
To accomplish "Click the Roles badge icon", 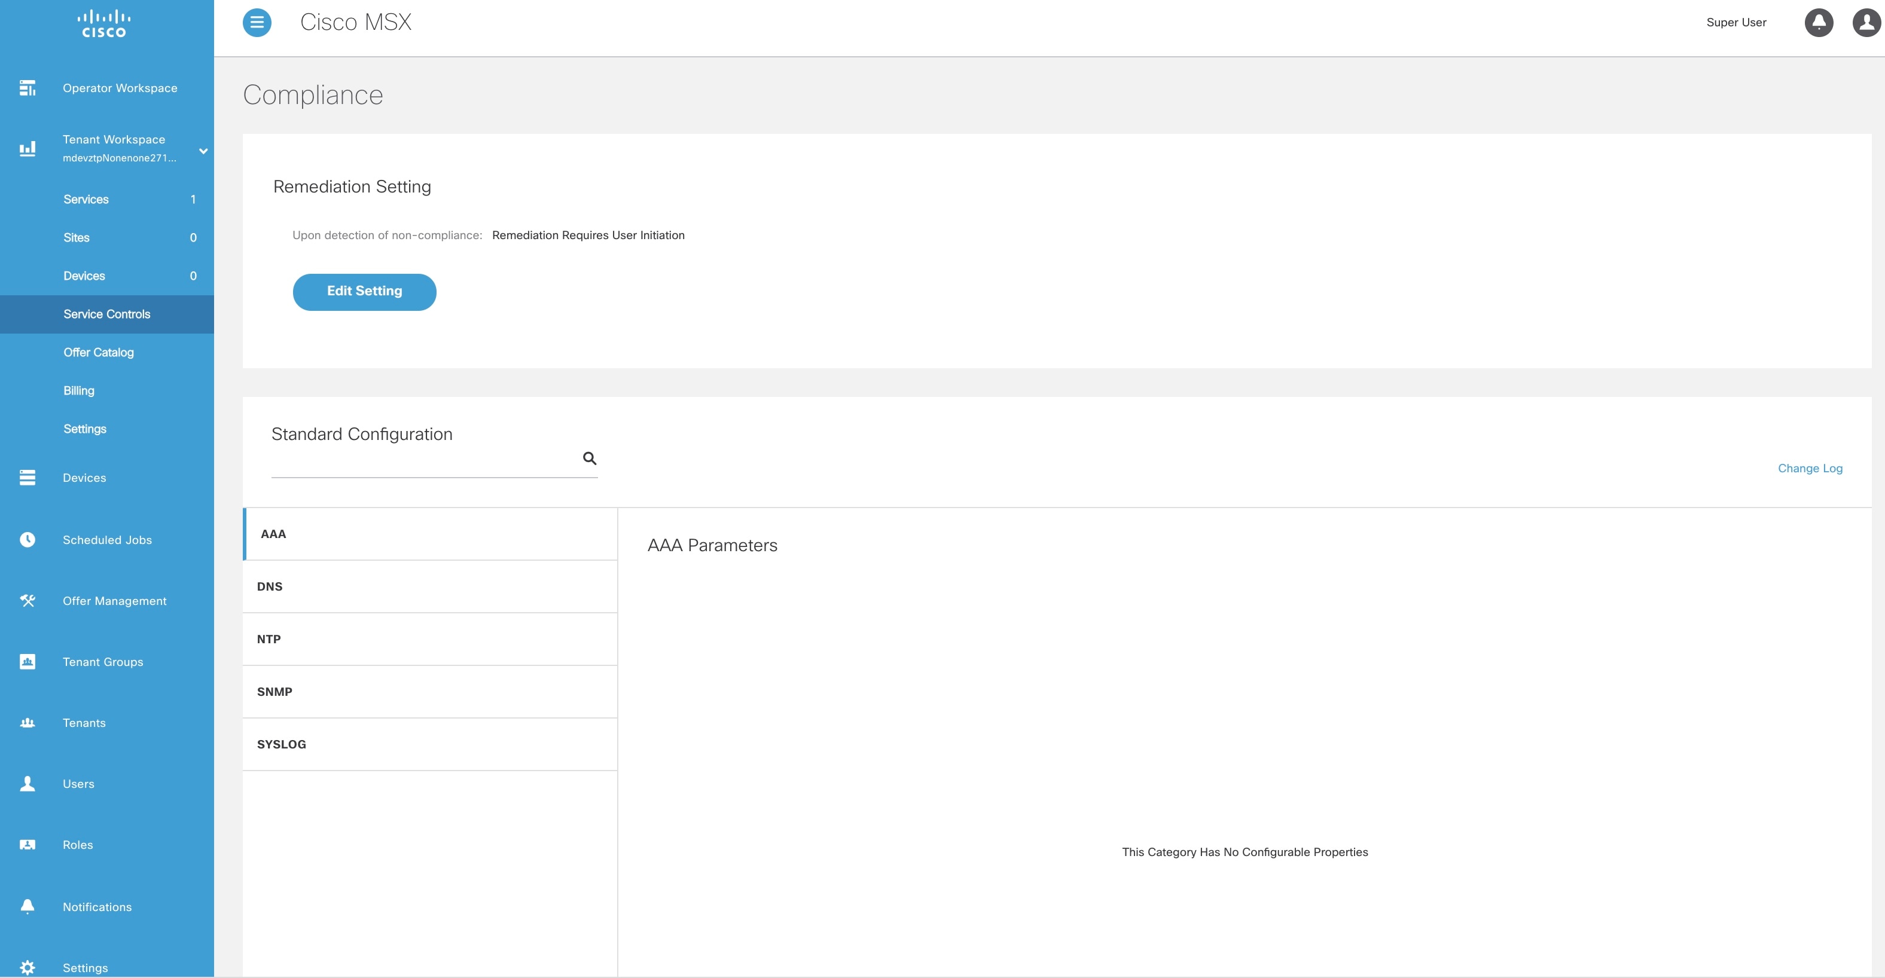I will [x=28, y=845].
